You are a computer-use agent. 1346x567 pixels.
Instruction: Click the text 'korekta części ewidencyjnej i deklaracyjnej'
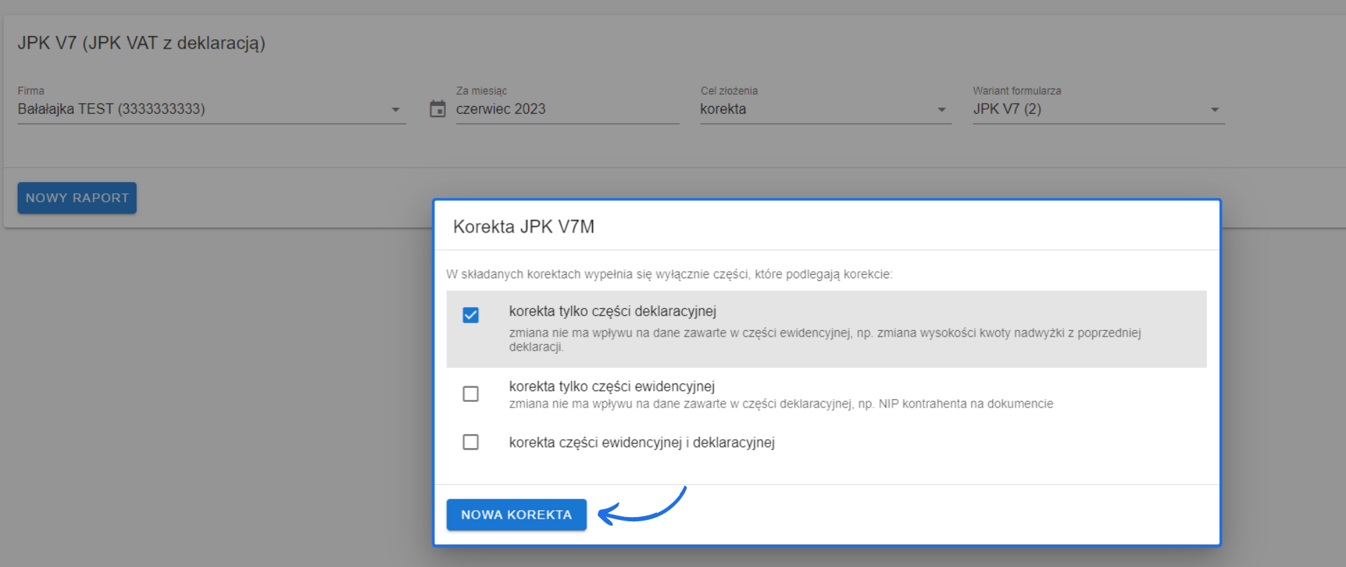click(x=642, y=443)
